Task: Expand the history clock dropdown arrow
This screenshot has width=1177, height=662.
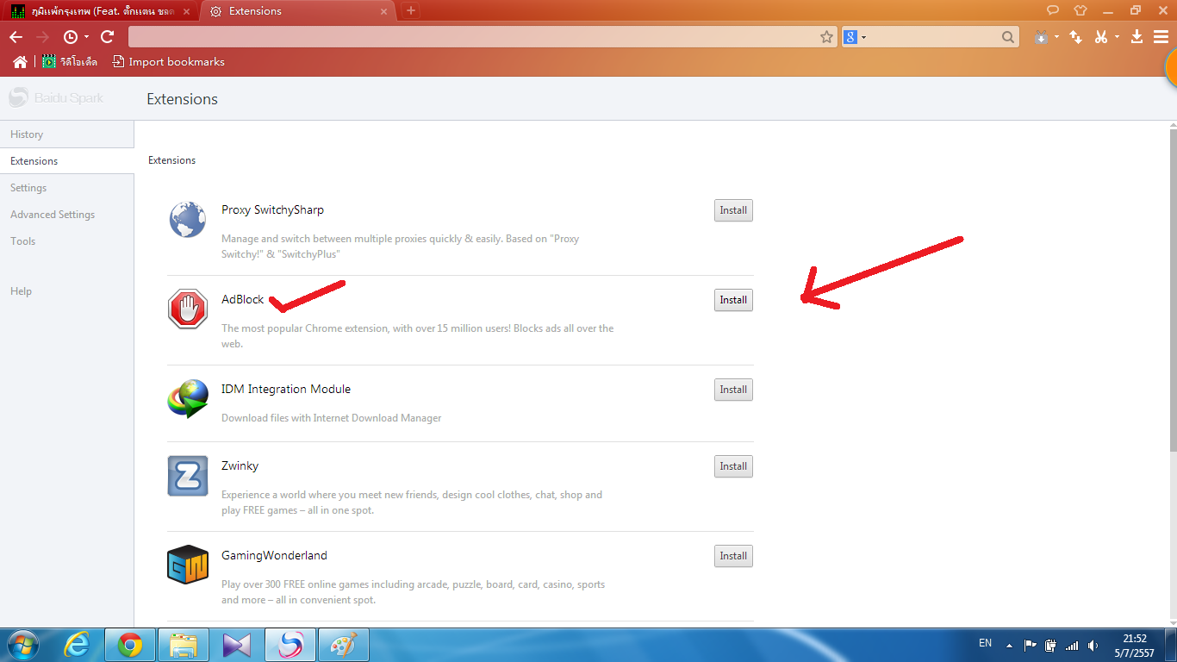Action: tap(86, 38)
